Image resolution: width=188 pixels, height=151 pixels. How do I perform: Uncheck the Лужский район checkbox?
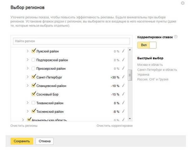pyautogui.click(x=33, y=51)
